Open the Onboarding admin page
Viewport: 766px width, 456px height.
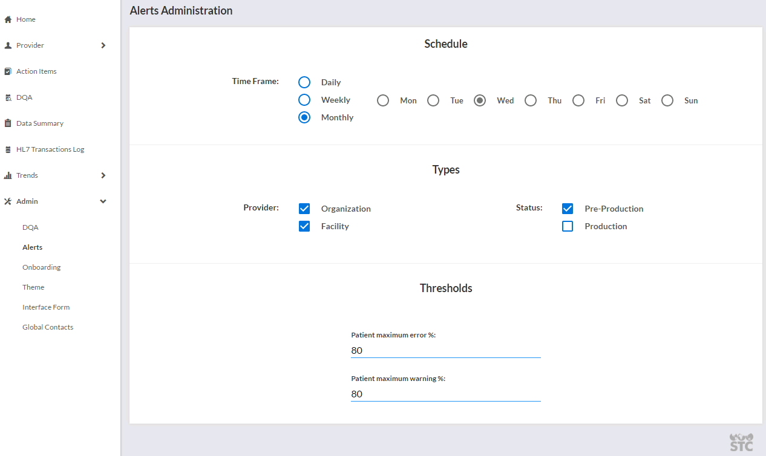pos(42,267)
